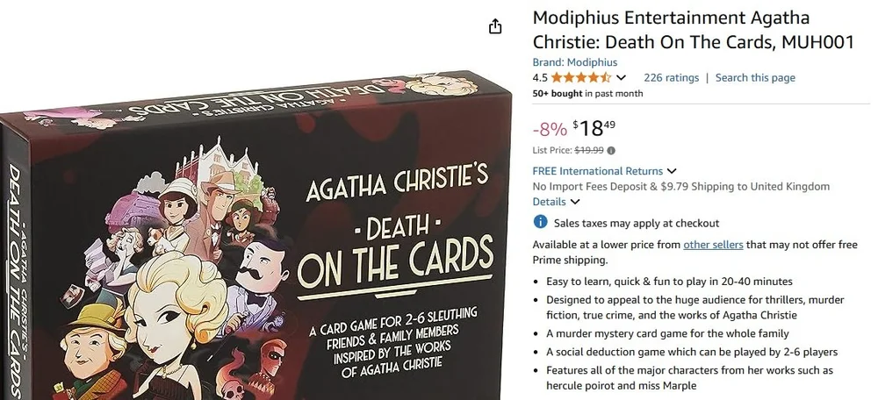Click the blue sales tax info icon

pos(540,222)
